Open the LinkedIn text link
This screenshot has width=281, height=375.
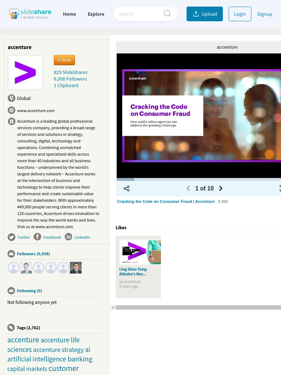(82, 237)
